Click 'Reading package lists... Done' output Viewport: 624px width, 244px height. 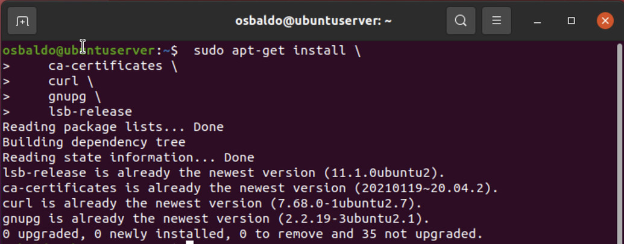[113, 127]
